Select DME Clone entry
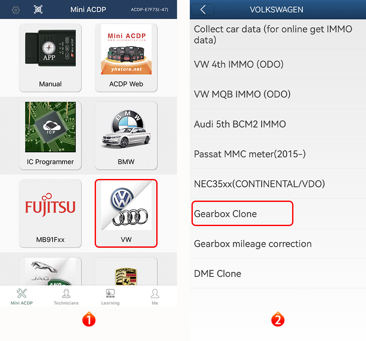Screen dimensions: 366x341 point(278,274)
